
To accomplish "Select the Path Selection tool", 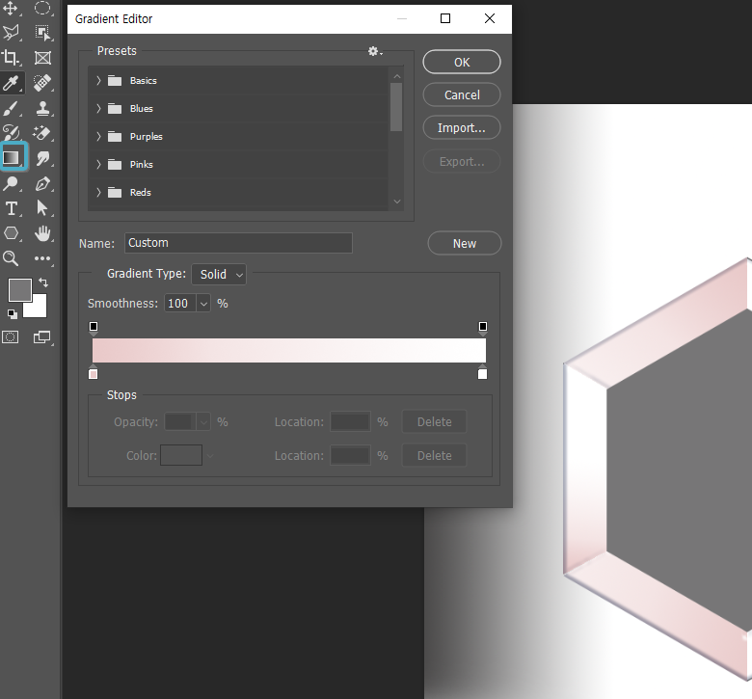I will pos(42,208).
